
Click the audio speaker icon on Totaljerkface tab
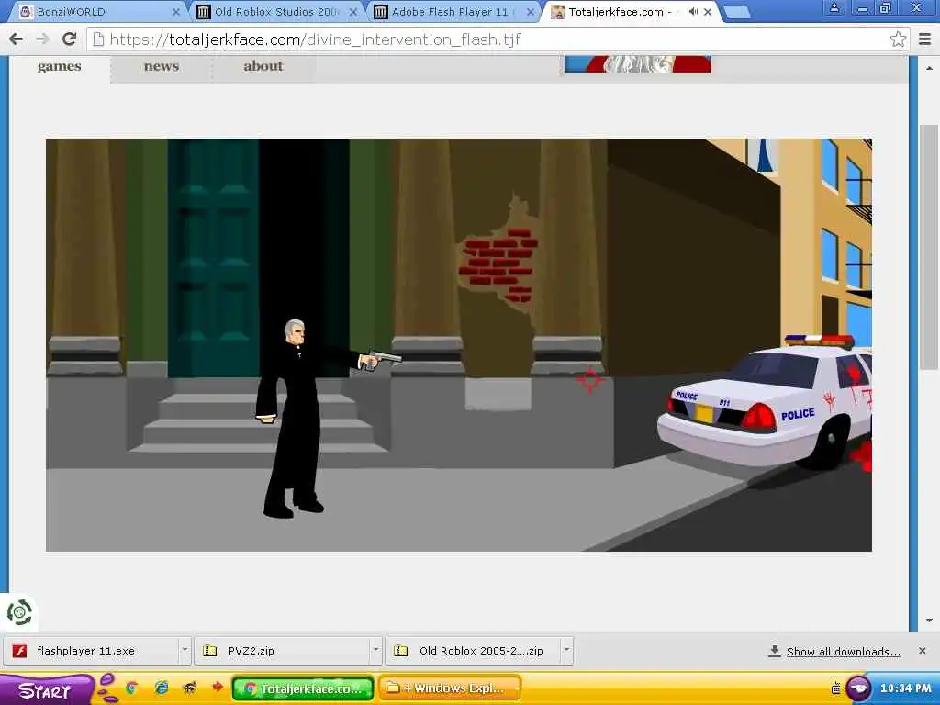coord(693,11)
